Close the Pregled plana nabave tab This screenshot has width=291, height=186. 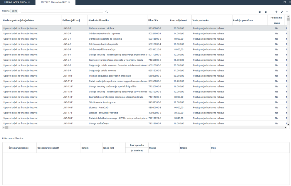[69, 2]
